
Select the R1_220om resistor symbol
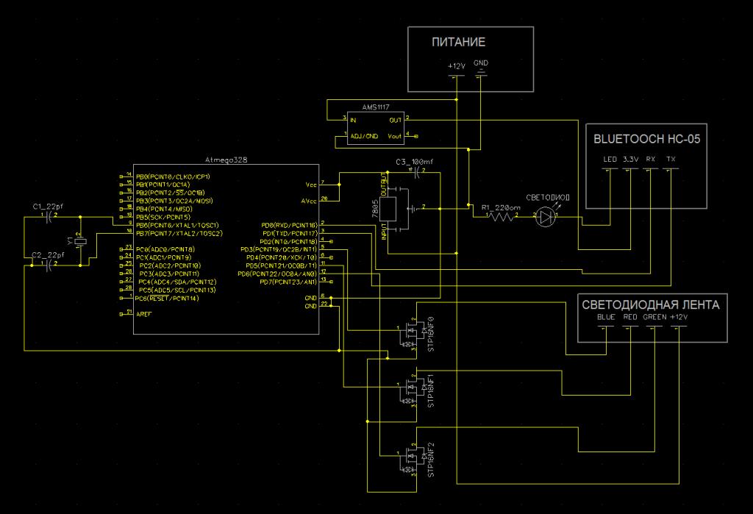(x=503, y=216)
